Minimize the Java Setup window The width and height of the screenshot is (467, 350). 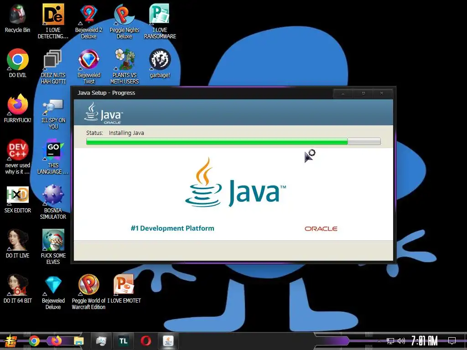[x=343, y=93]
